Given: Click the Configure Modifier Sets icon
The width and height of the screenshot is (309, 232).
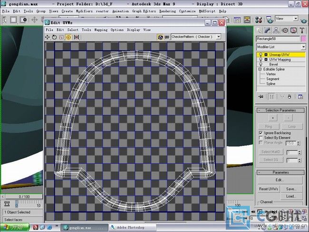Looking at the screenshot, I should pyautogui.click(x=300, y=97).
